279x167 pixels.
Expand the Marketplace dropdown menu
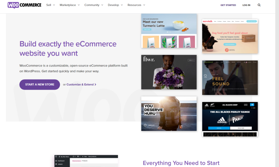point(69,5)
